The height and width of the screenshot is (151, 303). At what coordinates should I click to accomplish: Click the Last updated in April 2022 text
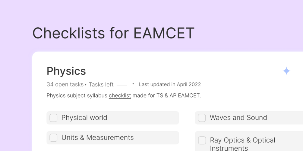click(170, 85)
